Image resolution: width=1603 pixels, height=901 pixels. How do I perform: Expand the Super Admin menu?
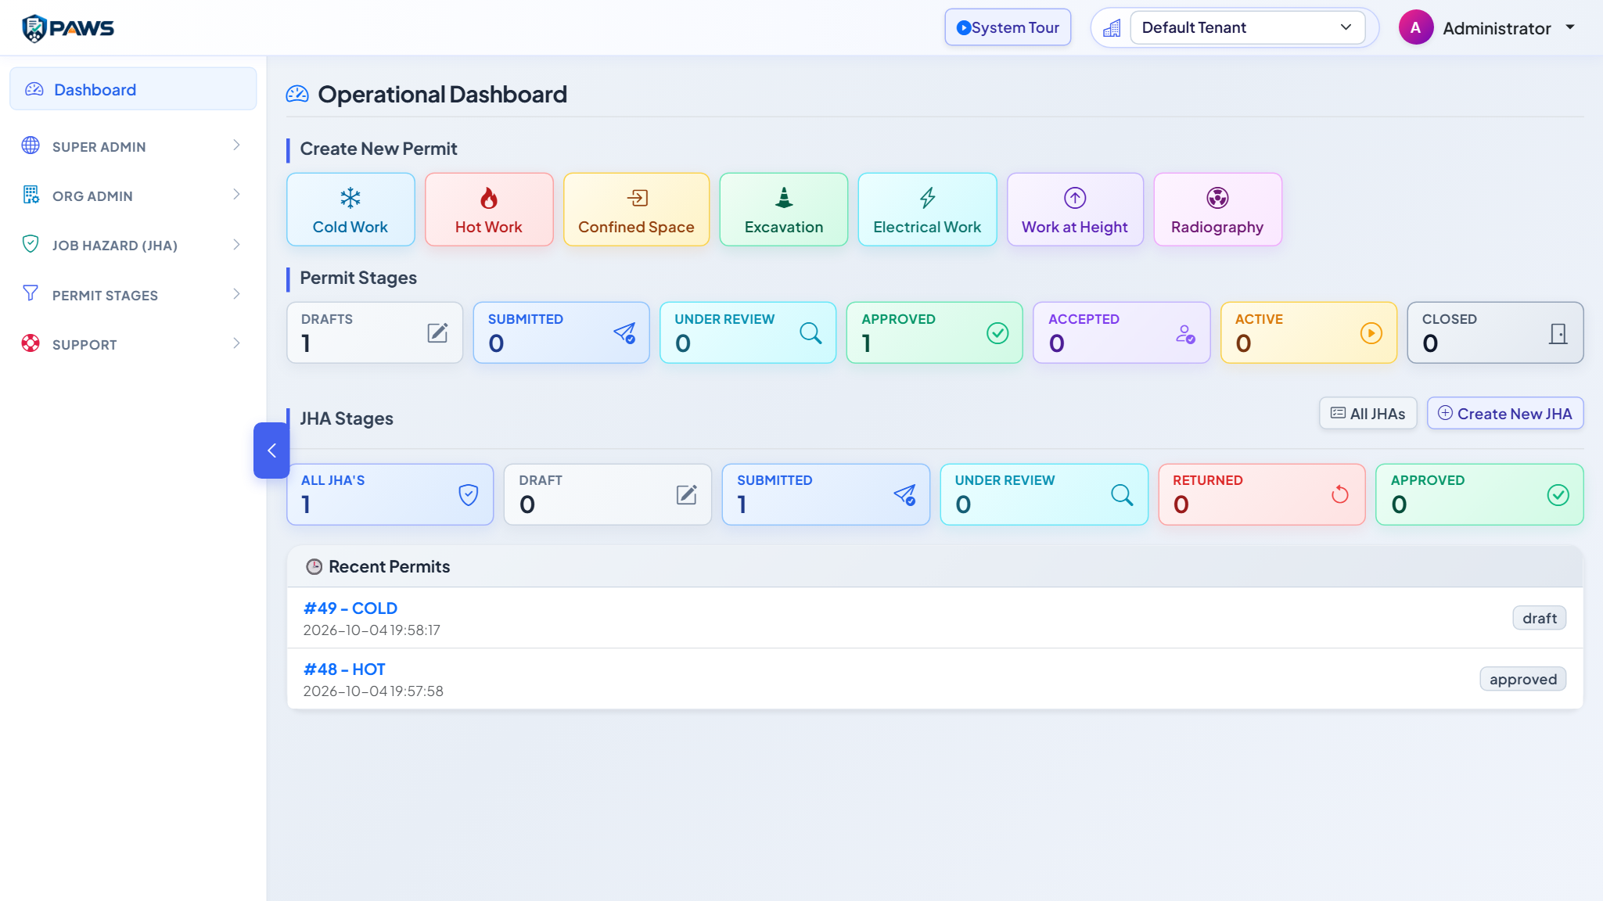133,146
